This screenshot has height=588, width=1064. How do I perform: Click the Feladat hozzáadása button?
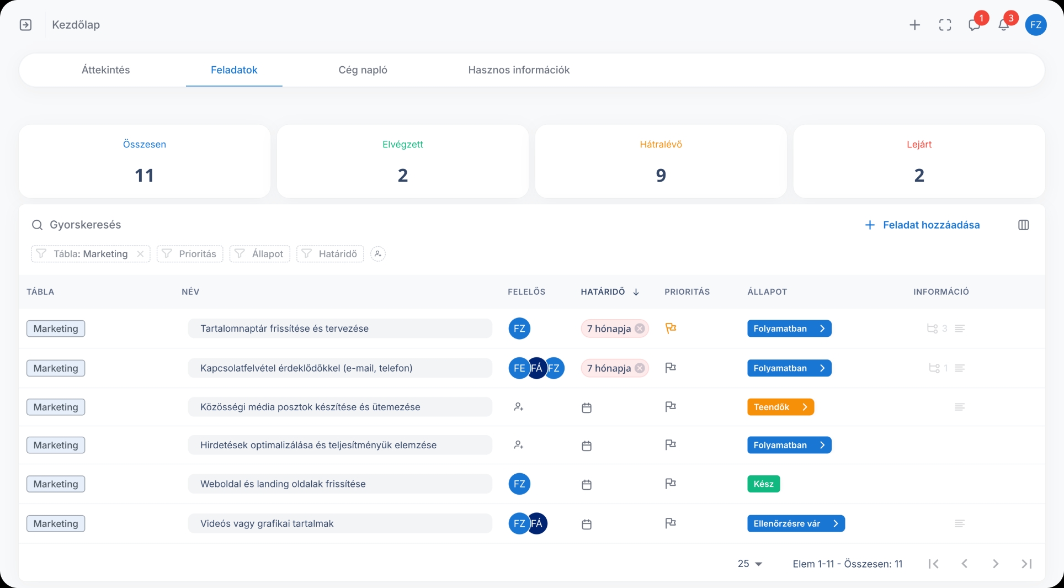click(922, 225)
